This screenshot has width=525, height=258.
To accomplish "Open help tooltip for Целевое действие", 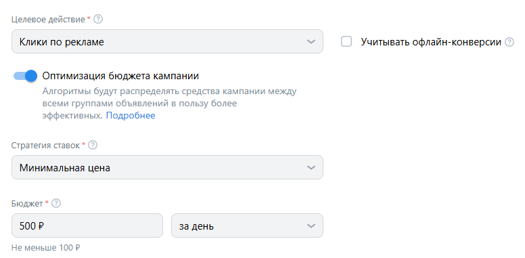I will 98,19.
